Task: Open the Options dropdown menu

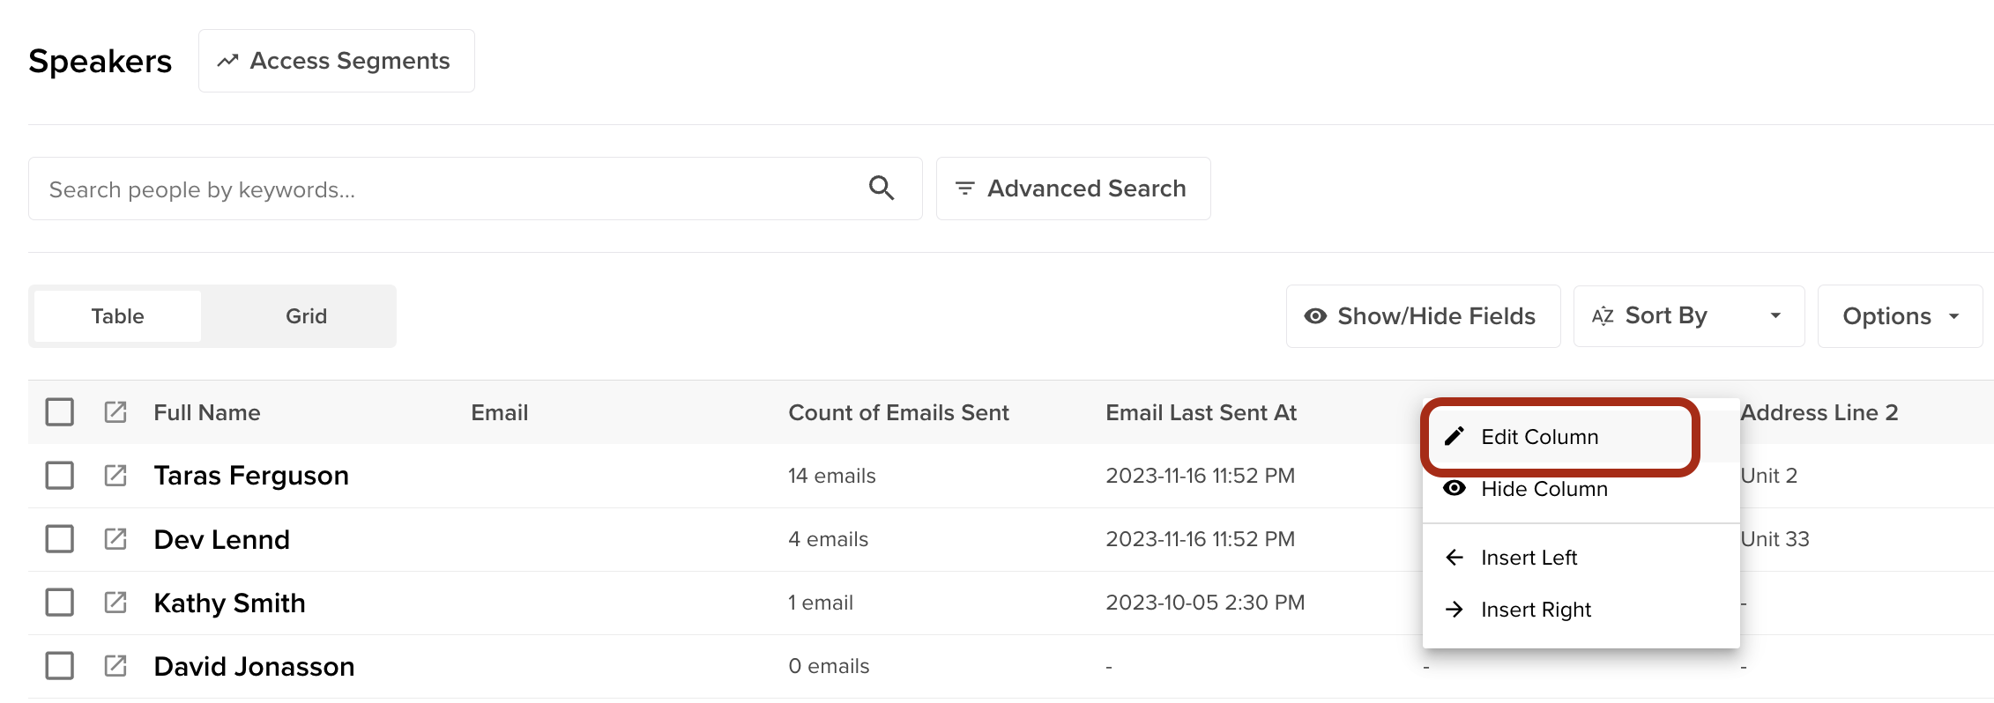Action: tap(1900, 316)
